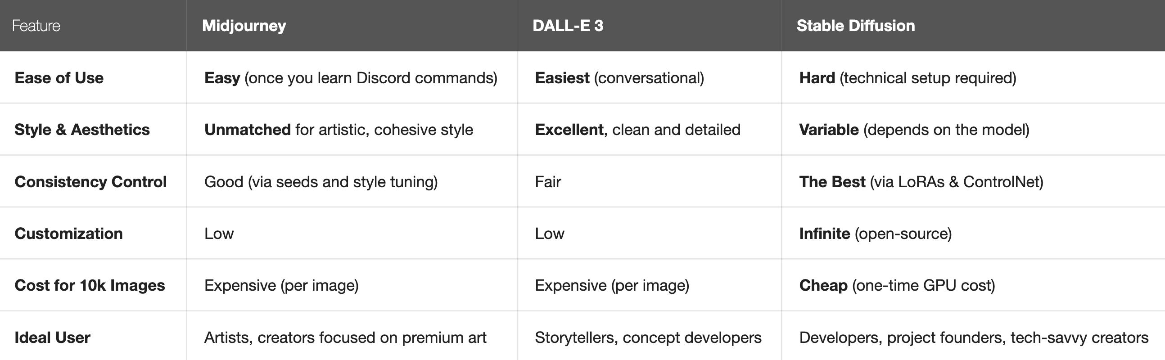Select the Ideal User row label
The image size is (1165, 360).
(53, 337)
